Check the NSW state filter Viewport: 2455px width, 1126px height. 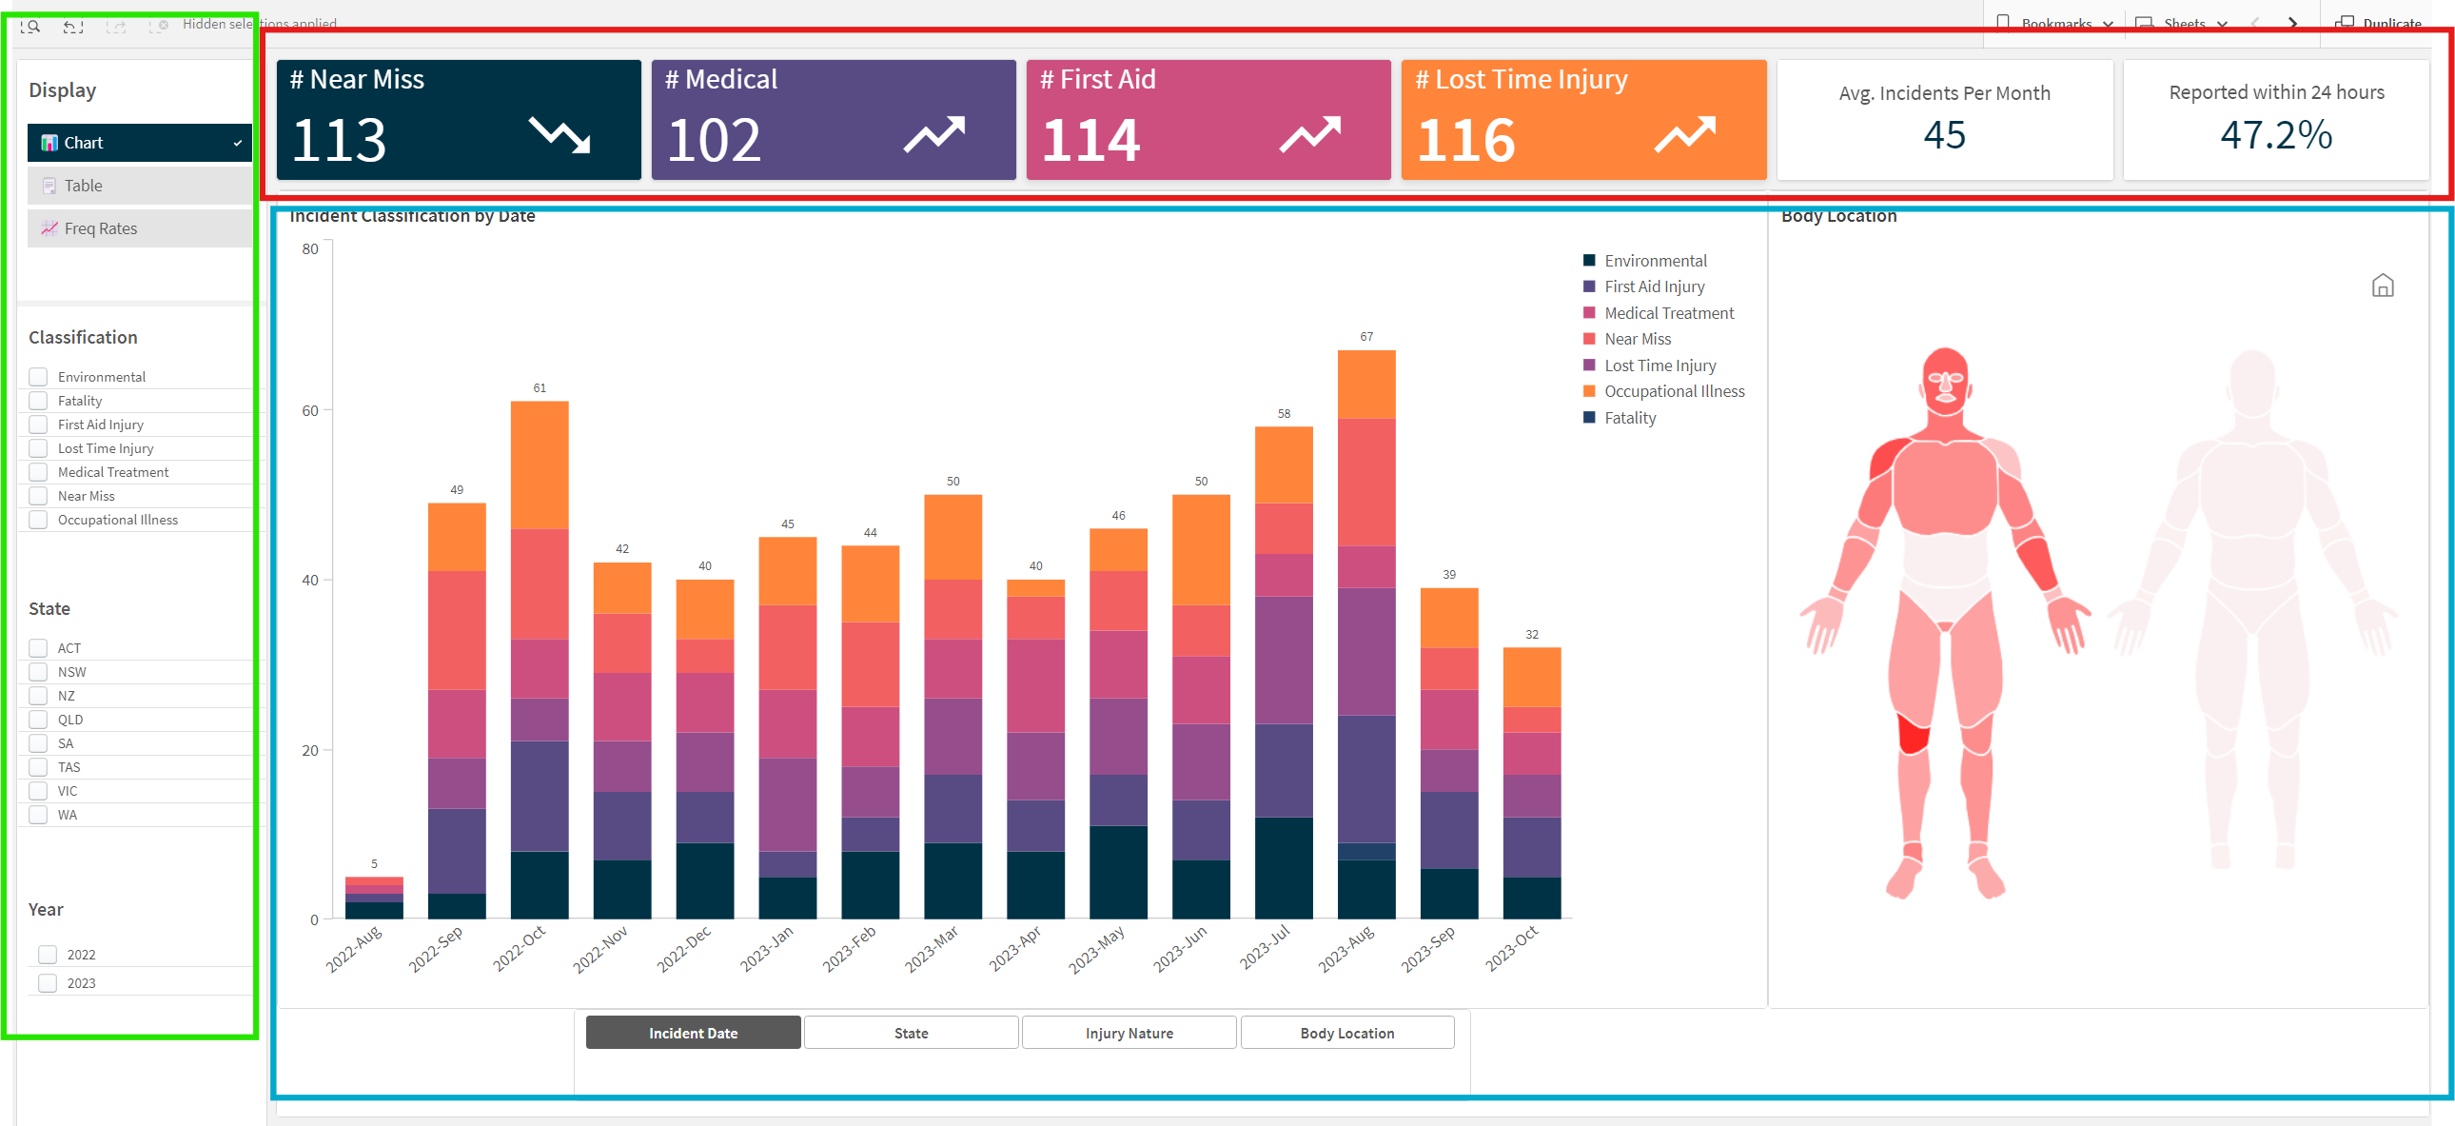click(38, 671)
